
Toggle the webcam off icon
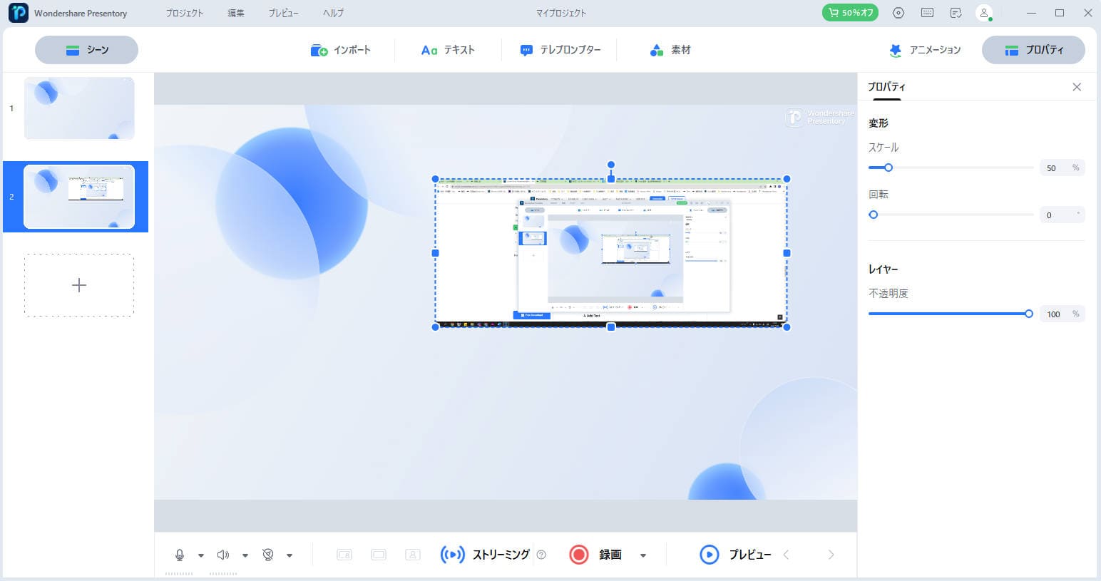[x=268, y=555]
